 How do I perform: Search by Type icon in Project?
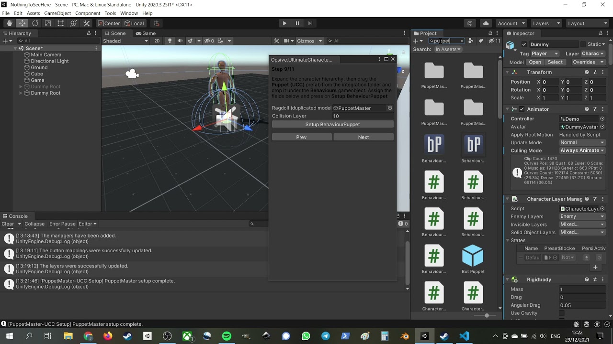pos(471,41)
